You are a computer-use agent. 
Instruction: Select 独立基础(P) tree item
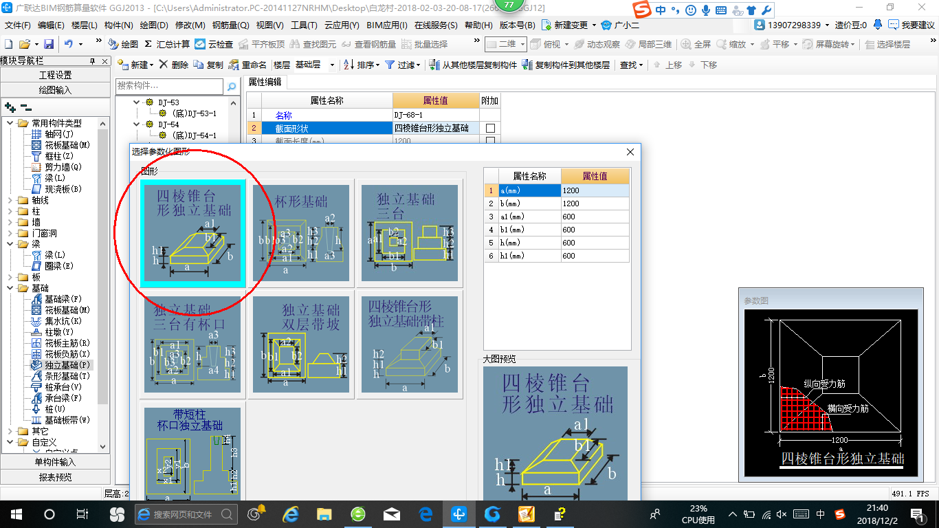[61, 365]
